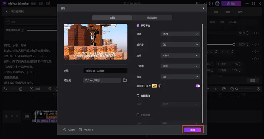Click clock duration icon beside 00:50
Viewport: 264px width, 139px height.
pos(65,130)
